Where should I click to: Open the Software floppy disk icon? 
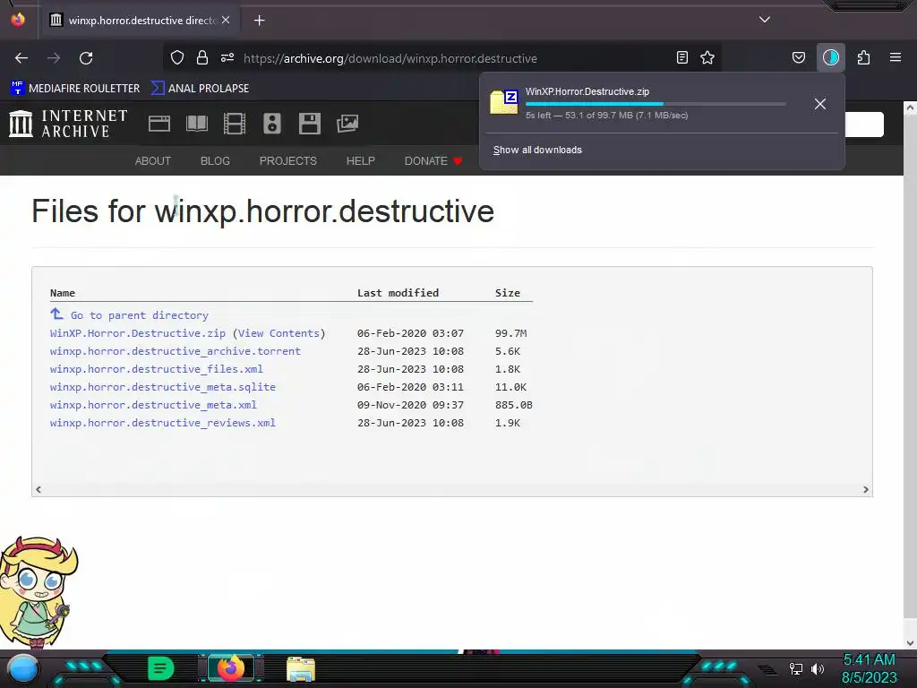(x=309, y=124)
